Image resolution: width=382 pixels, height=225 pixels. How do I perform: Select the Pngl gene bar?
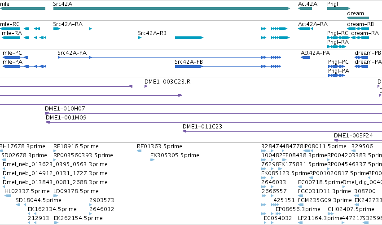[338, 9]
